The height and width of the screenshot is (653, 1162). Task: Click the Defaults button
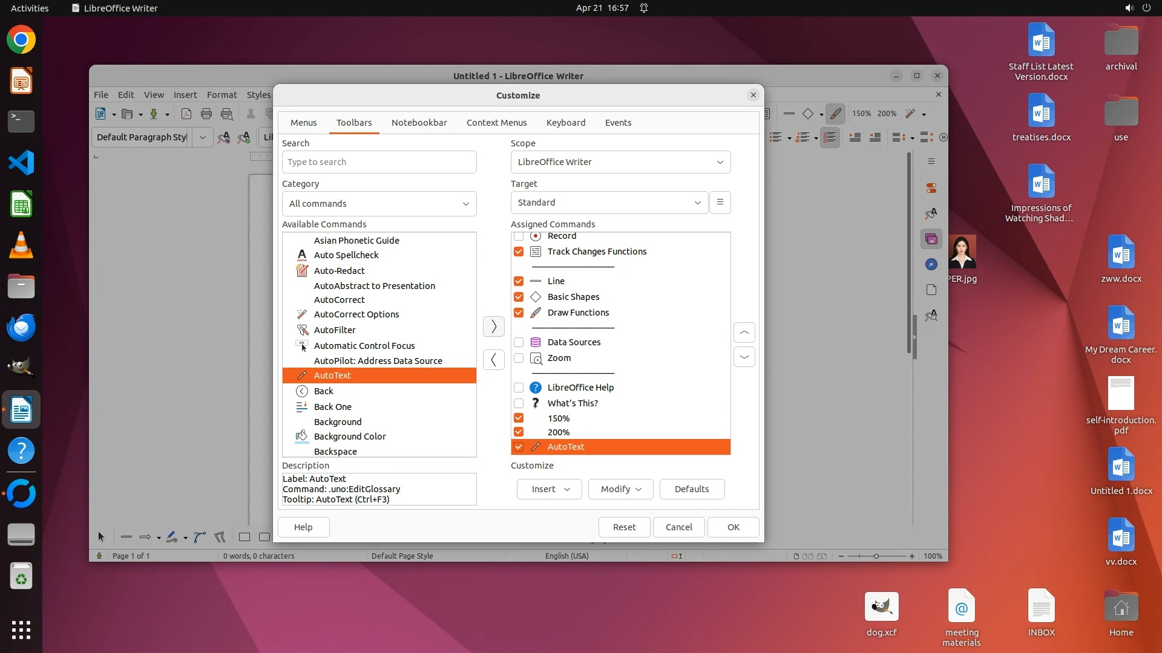[691, 489]
